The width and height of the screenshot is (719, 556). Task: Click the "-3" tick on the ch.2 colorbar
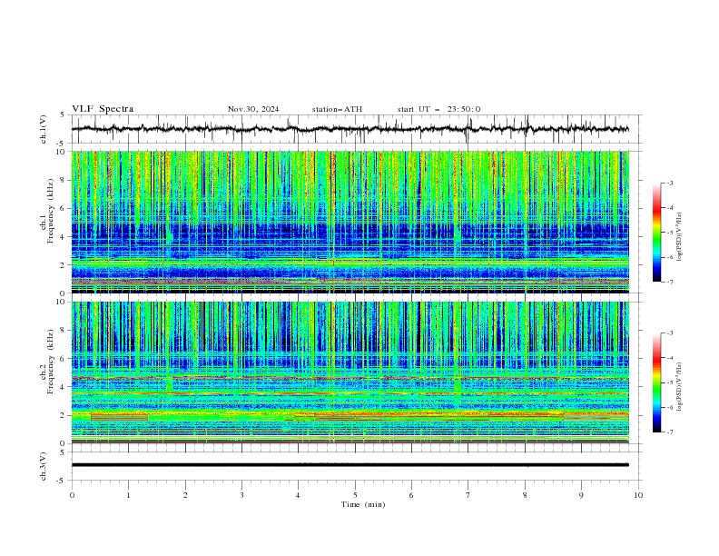tap(670, 333)
